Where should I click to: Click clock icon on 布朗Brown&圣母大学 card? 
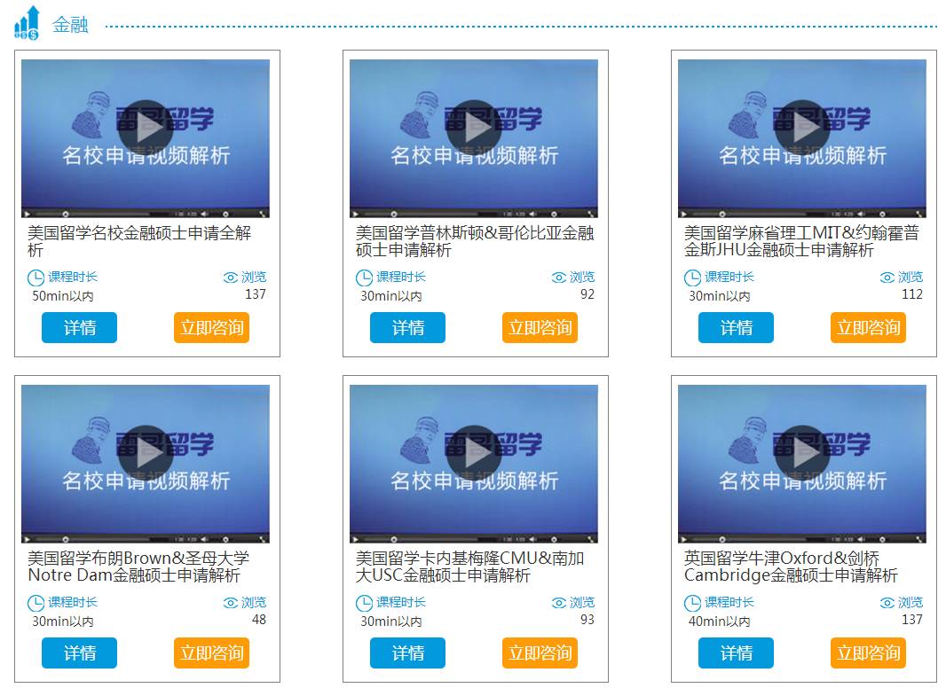click(35, 603)
